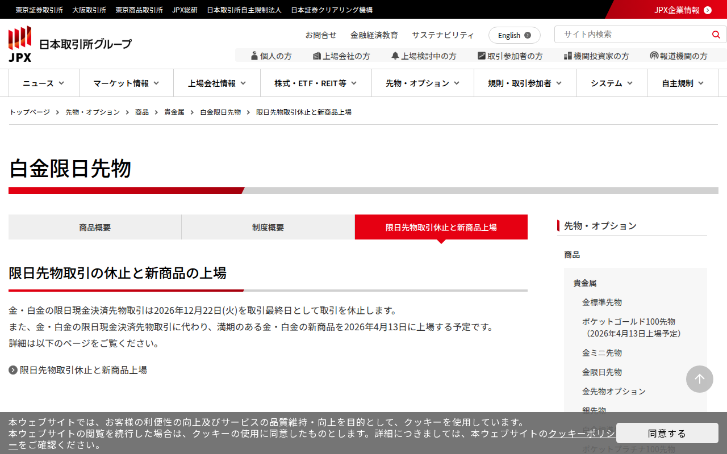Click the bell icon for 上場検討中の方
Image resolution: width=727 pixels, height=454 pixels.
395,56
